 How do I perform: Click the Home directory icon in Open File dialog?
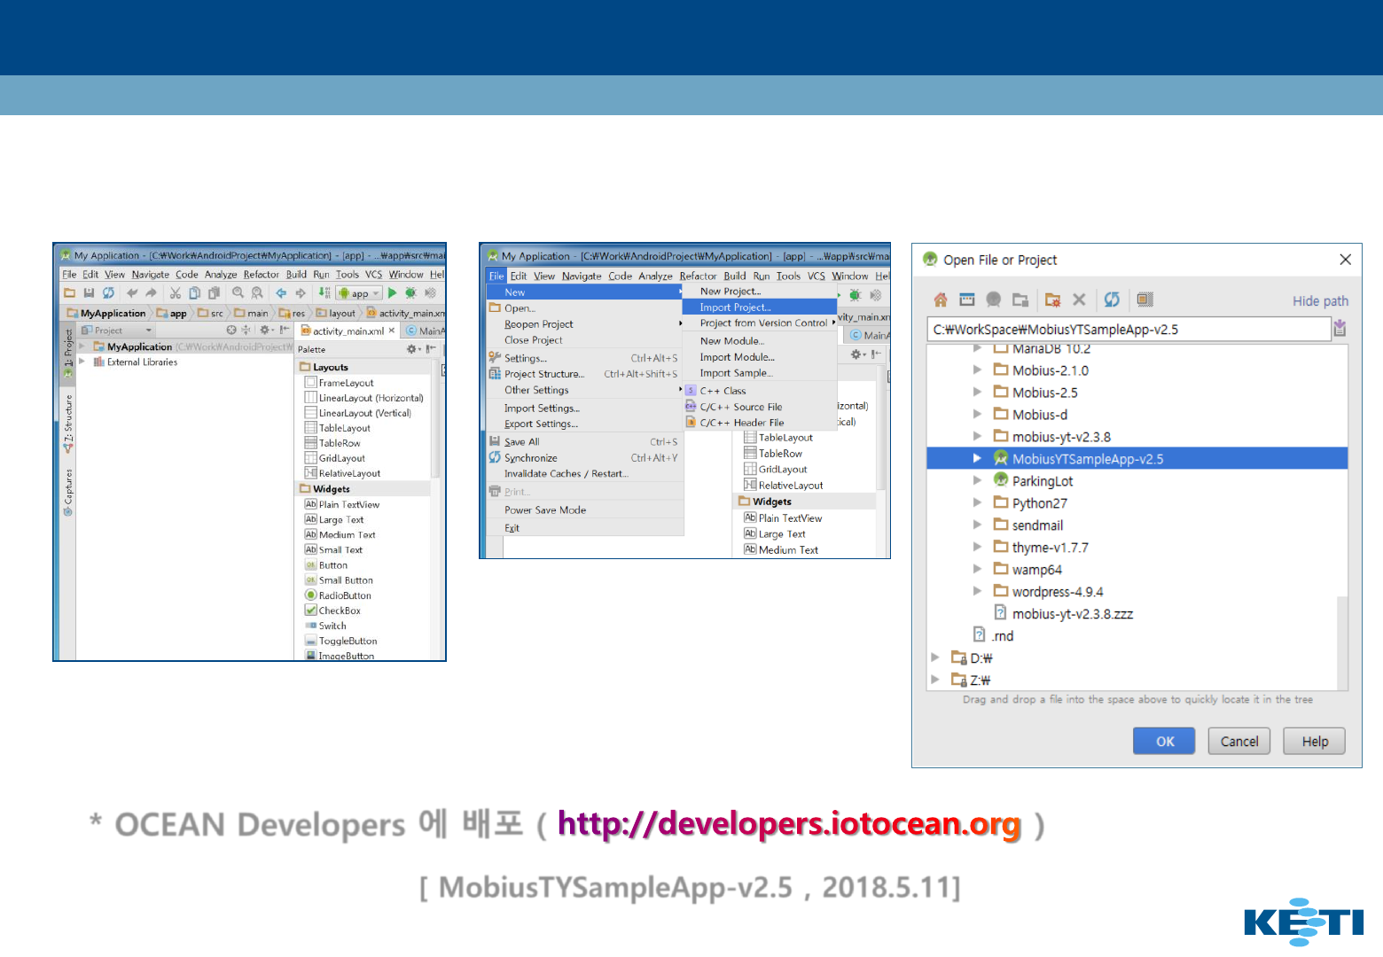click(941, 300)
